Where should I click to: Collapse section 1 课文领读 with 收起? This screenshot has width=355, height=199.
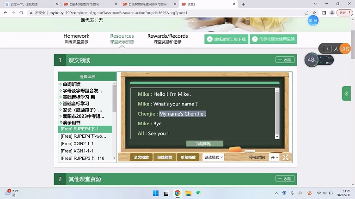(x=285, y=60)
